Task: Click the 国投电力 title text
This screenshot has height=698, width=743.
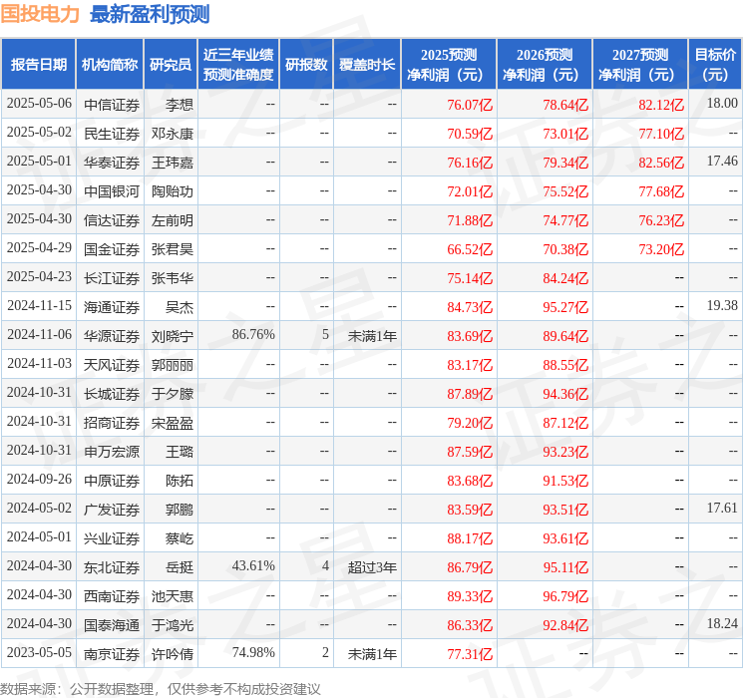Action: [40, 14]
